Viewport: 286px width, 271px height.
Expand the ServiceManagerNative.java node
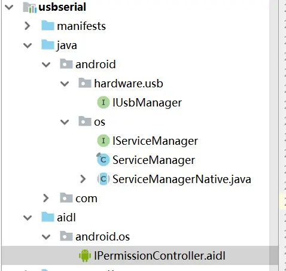pyautogui.click(x=83, y=179)
